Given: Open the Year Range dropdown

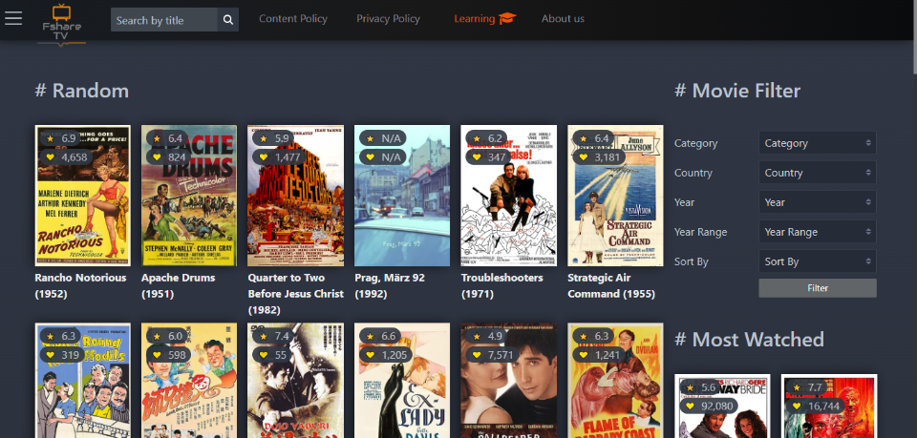Looking at the screenshot, I should click(817, 232).
